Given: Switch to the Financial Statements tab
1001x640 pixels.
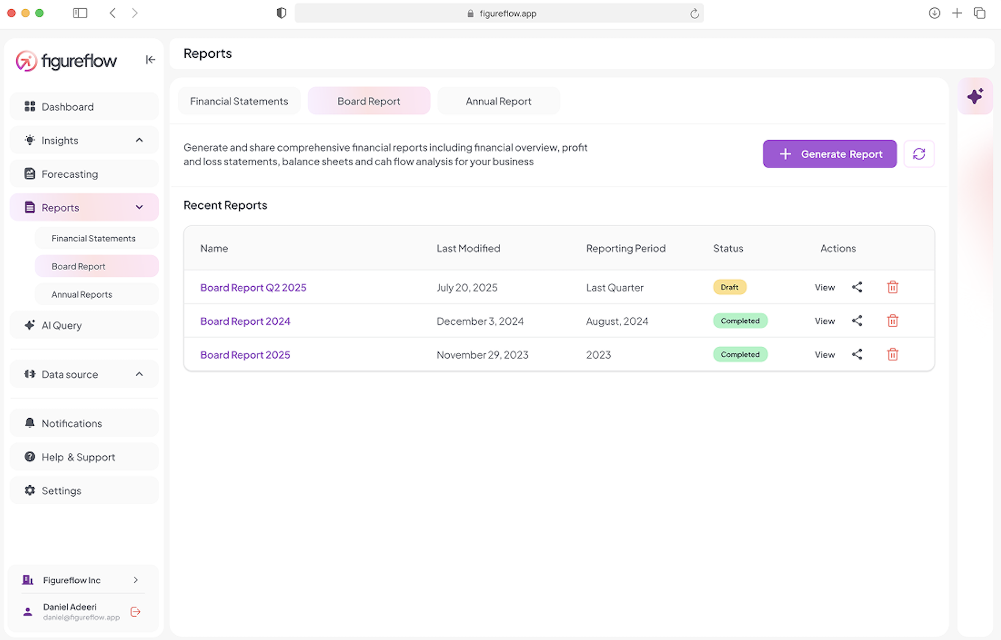Looking at the screenshot, I should coord(239,101).
